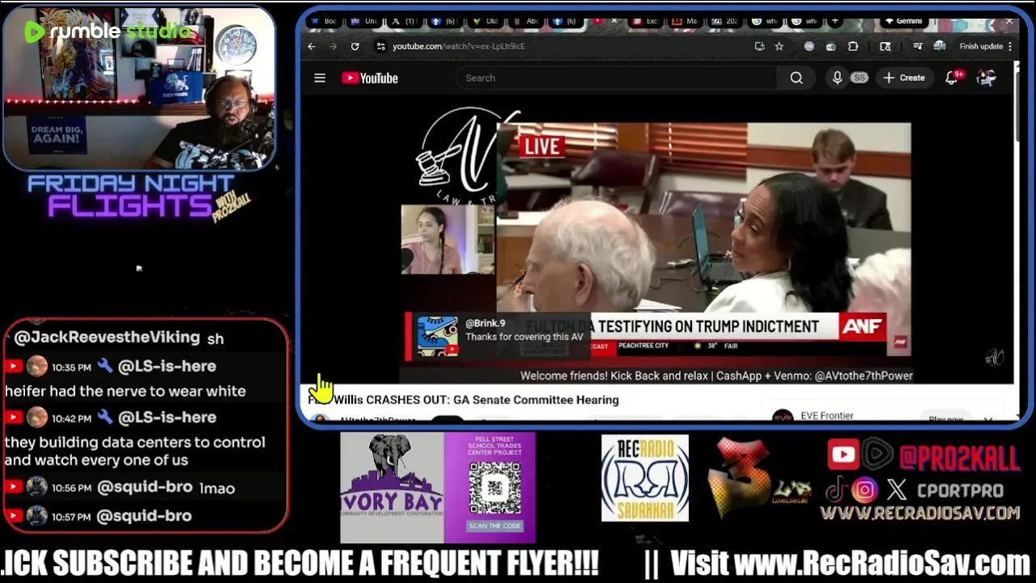1036x583 pixels.
Task: Open the YouTube Create button
Action: [x=904, y=78]
